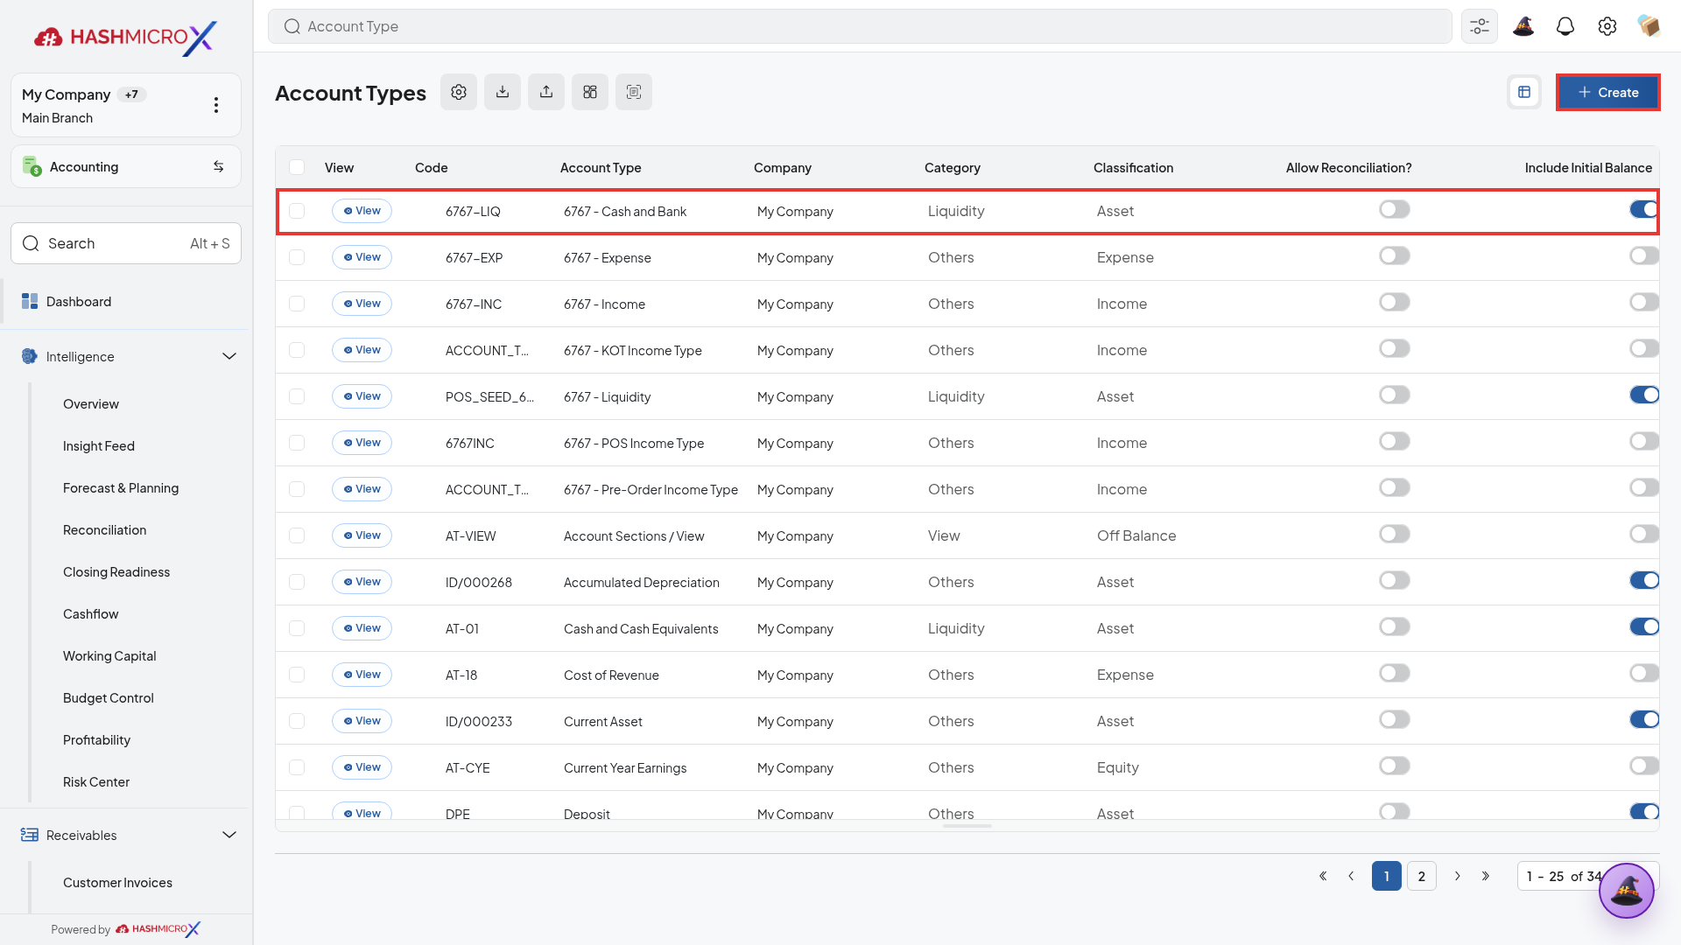1681x945 pixels.
Task: Click the Accounting module switch arrows icon
Action: point(219,166)
